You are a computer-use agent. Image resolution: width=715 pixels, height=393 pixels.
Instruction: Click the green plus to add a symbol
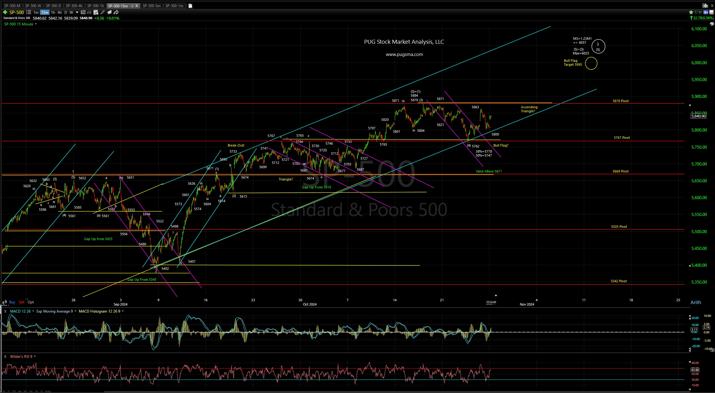tap(5, 12)
